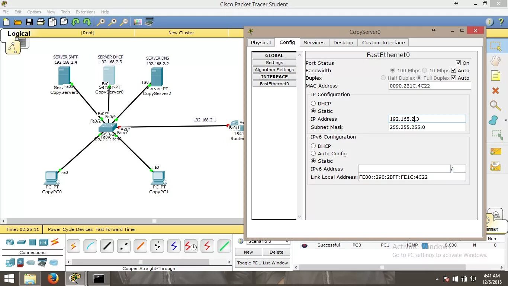This screenshot has width=508, height=286.
Task: Click Fast Forward Time
Action: (x=115, y=229)
